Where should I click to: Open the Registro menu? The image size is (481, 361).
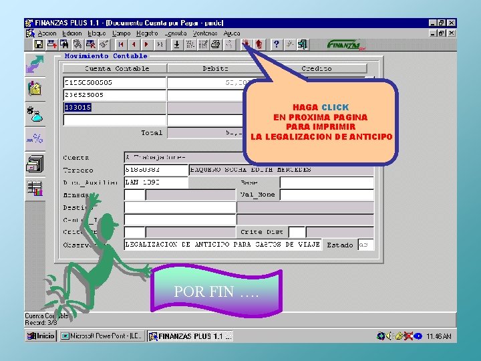point(147,33)
